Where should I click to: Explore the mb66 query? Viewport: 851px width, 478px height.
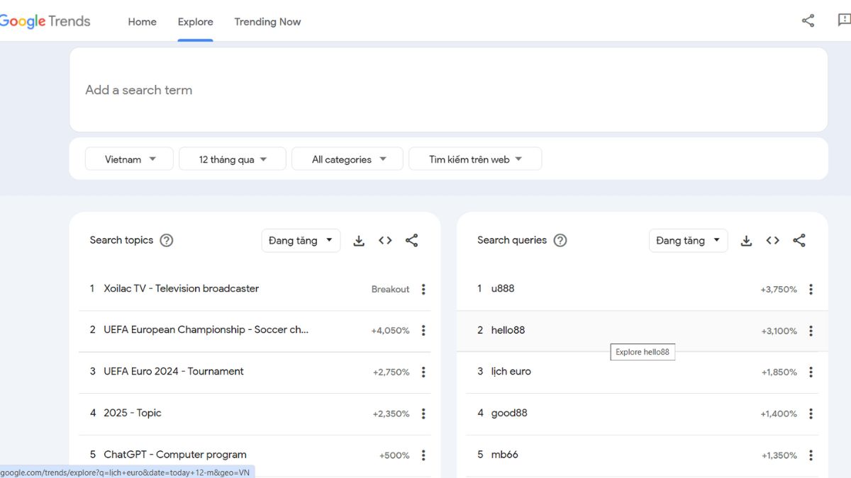504,455
